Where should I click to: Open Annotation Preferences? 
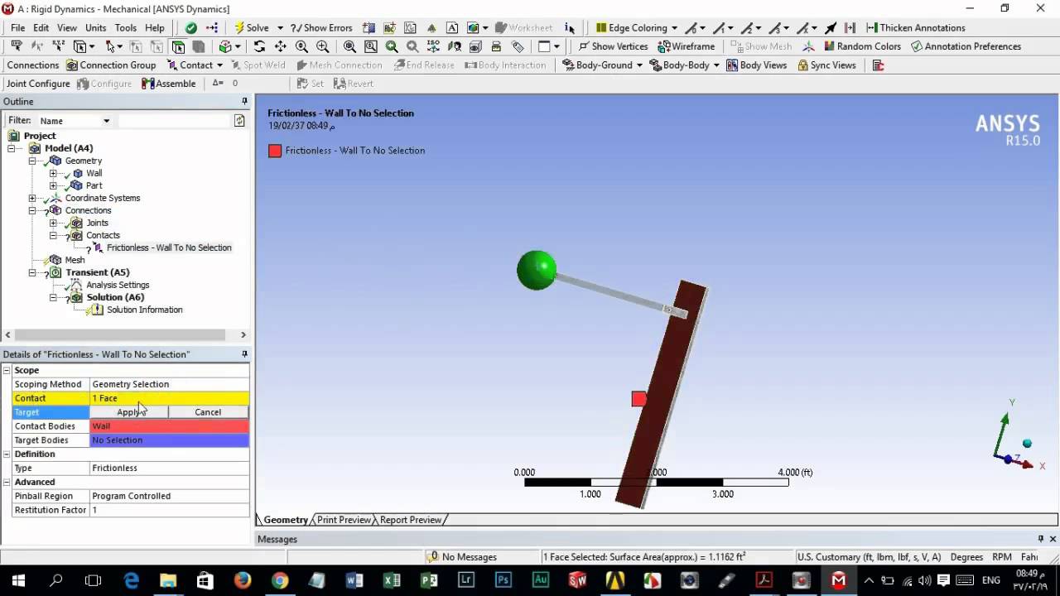click(966, 46)
